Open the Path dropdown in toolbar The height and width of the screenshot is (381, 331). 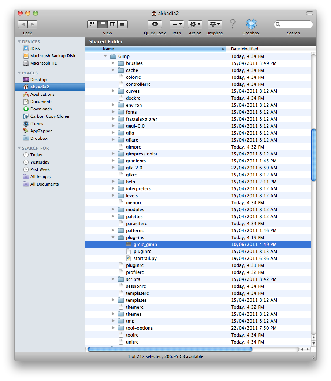(x=176, y=24)
